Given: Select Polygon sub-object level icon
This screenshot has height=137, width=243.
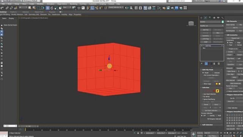Looking at the screenshot, I should [214, 91].
